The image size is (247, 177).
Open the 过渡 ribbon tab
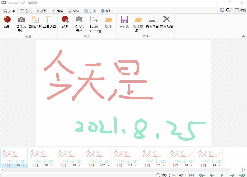90,11
